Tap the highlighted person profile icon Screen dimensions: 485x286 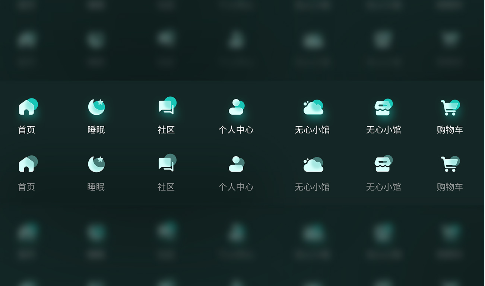tap(236, 107)
